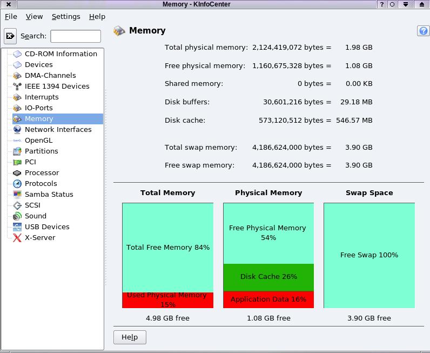Click the title bar question mark button
Screen dimensions: 430x353
point(382,4)
